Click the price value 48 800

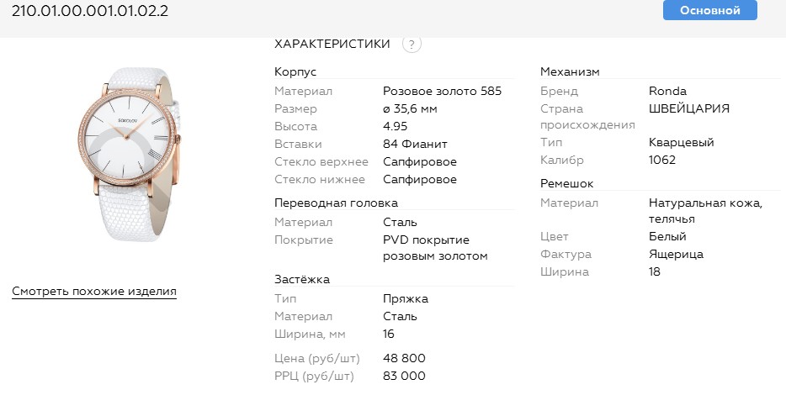[x=404, y=358]
